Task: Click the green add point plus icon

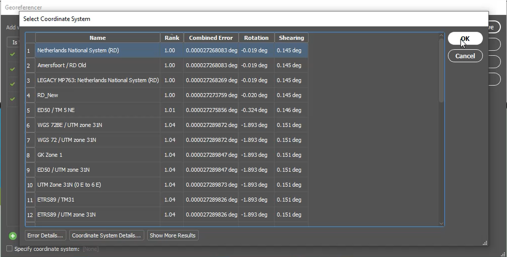Action: [x=13, y=235]
